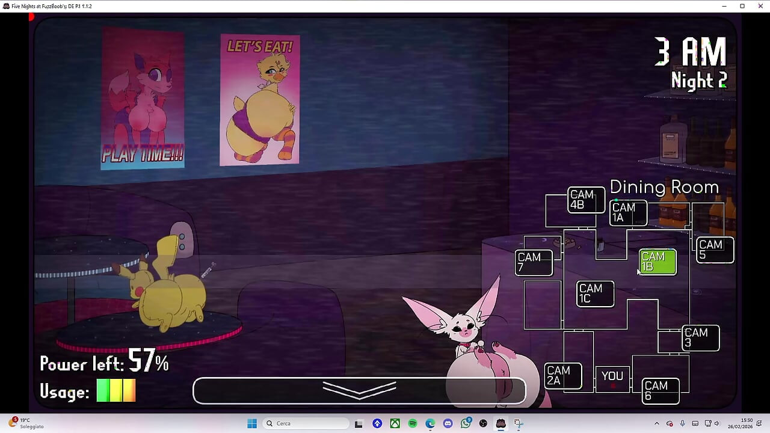Launch the Xbox app from the taskbar
The width and height of the screenshot is (770, 433).
(x=395, y=423)
